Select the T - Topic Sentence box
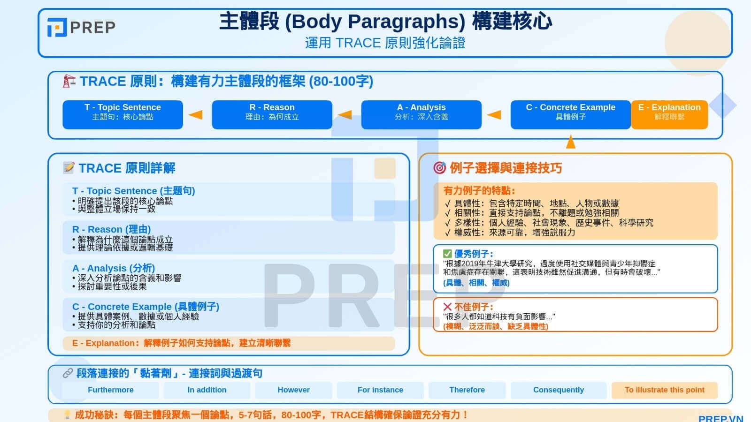 123,114
